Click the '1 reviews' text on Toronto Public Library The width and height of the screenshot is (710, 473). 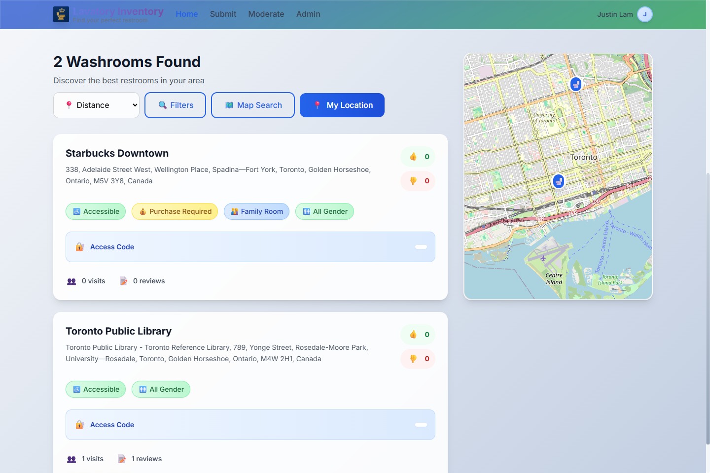pyautogui.click(x=146, y=459)
